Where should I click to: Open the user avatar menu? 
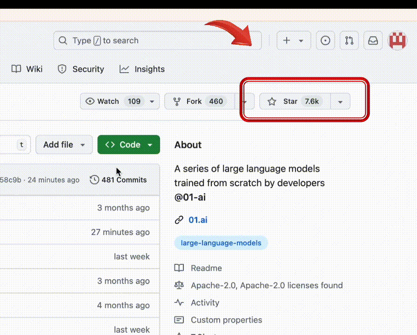pyautogui.click(x=397, y=40)
